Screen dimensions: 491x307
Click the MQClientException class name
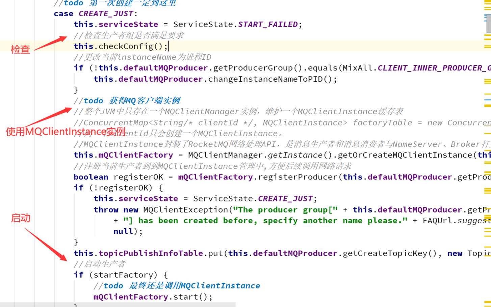[x=186, y=210]
